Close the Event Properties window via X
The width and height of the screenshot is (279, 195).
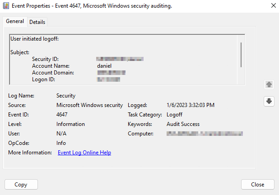click(x=273, y=6)
